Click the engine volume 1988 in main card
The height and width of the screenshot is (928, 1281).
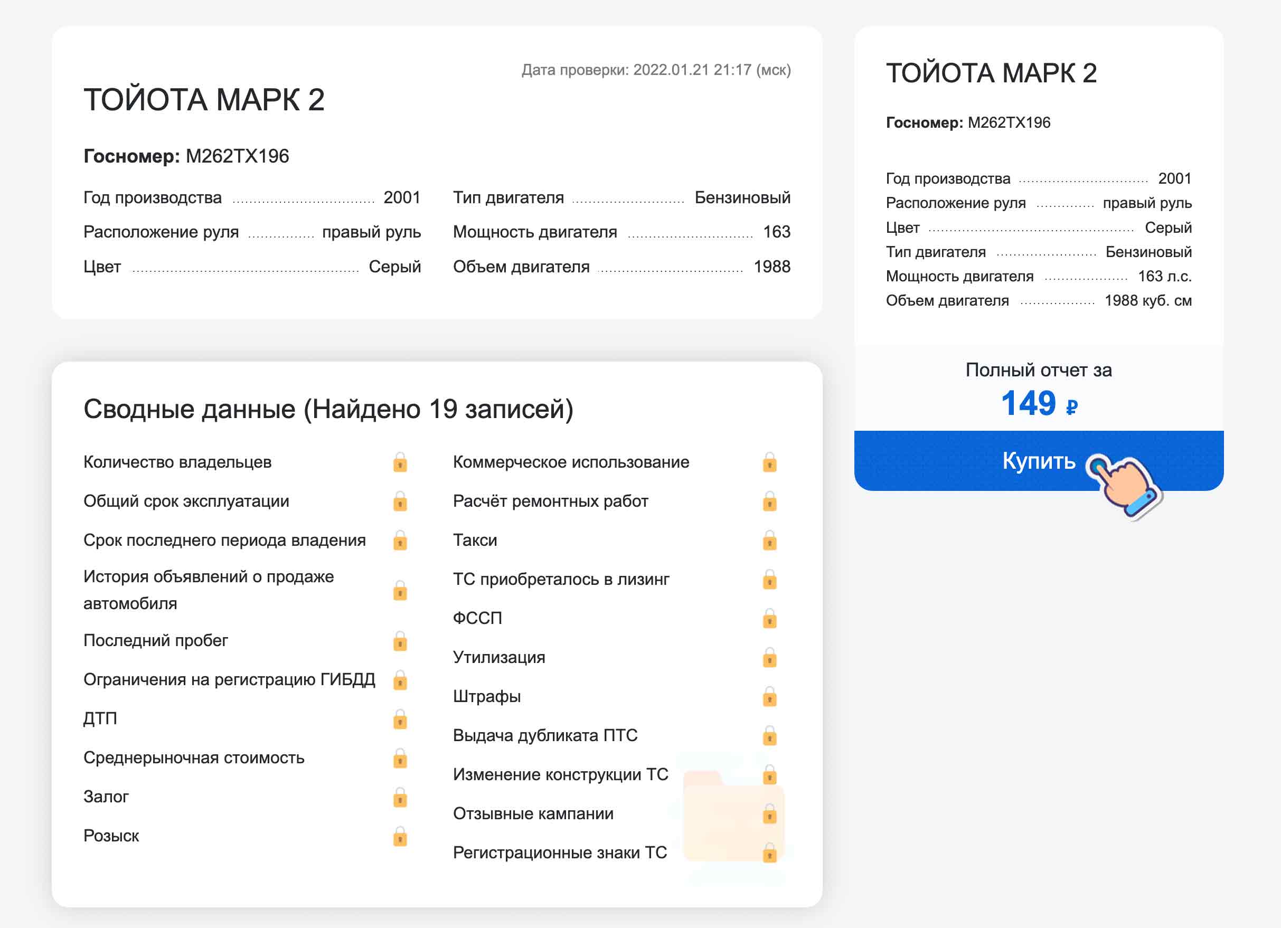pyautogui.click(x=772, y=267)
